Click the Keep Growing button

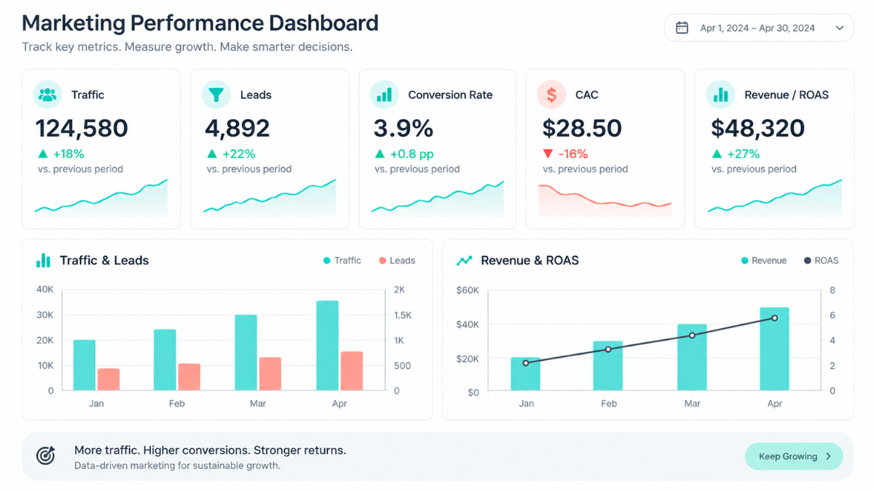coord(794,456)
